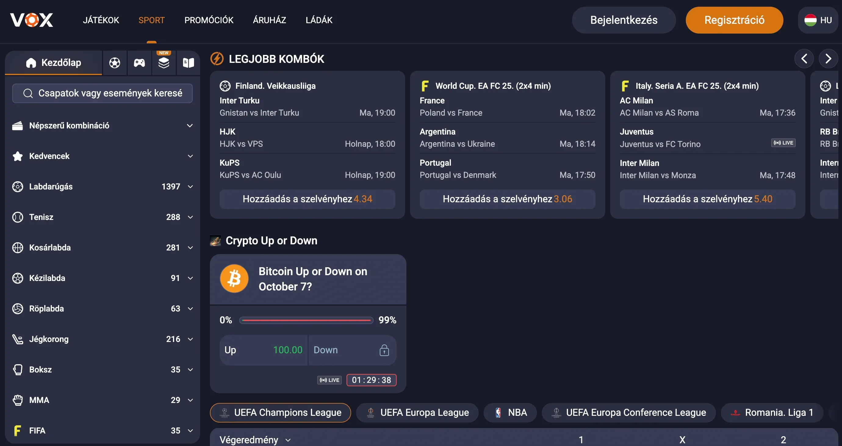Add the 4.34 Finland combo to slip

307,199
